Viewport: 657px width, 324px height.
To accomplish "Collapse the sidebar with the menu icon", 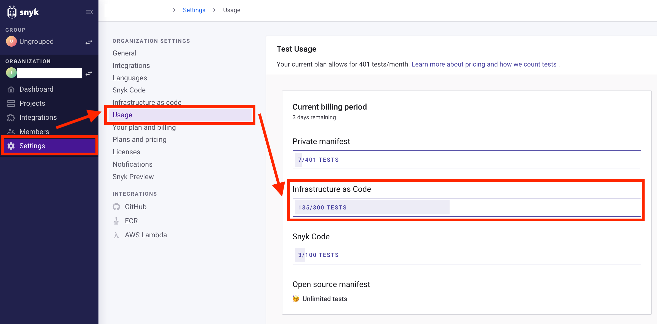I will pos(89,12).
